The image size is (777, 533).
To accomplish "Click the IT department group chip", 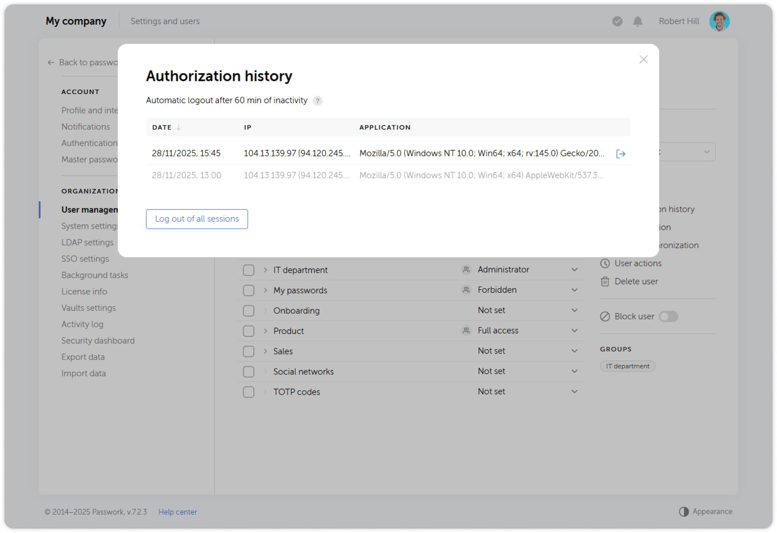I will 627,366.
